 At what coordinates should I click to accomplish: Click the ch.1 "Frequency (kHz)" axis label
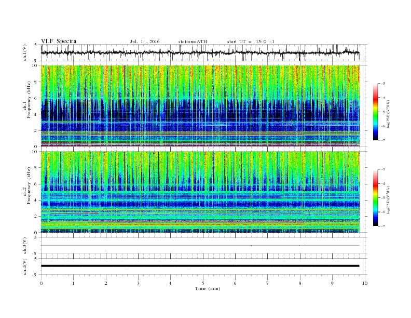tap(29, 100)
